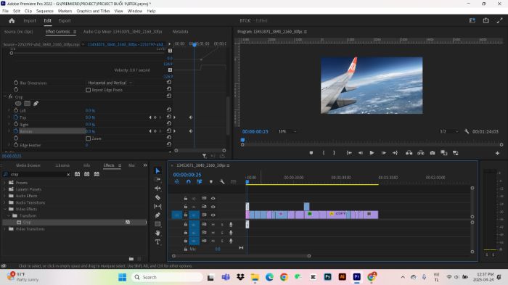Enable Zoom checkbox under Crop
This screenshot has width=508, height=285.
[88, 139]
